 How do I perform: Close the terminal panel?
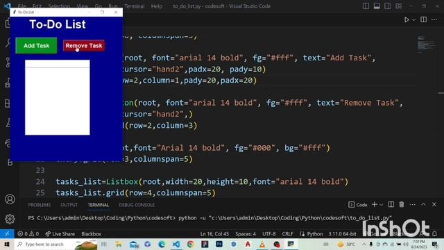tap(434, 204)
